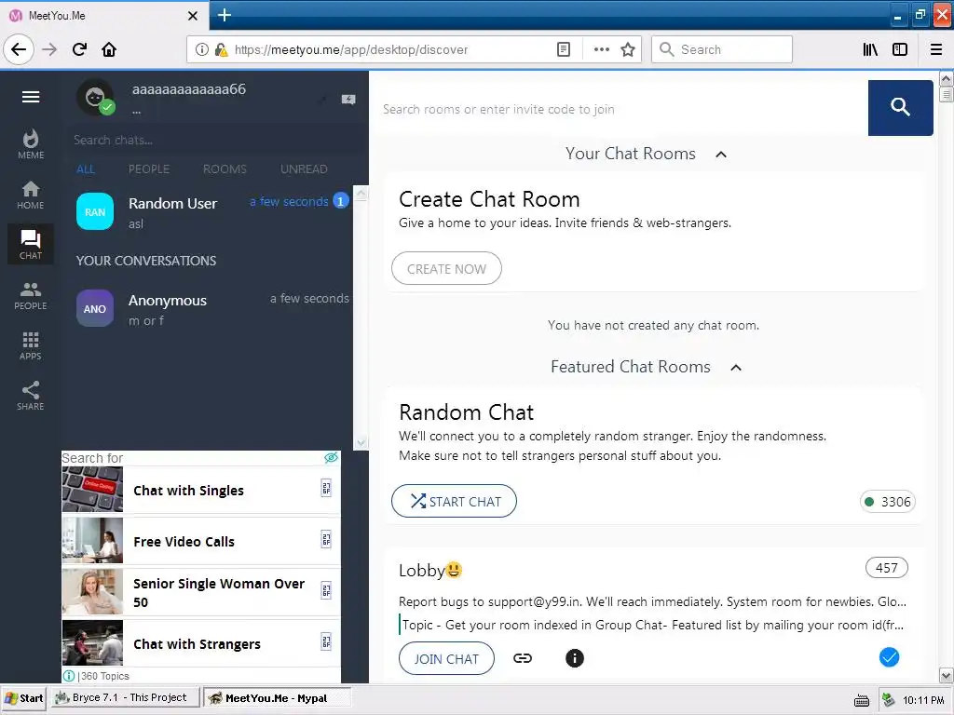Reload the page
This screenshot has height=715, width=954.
tap(79, 49)
